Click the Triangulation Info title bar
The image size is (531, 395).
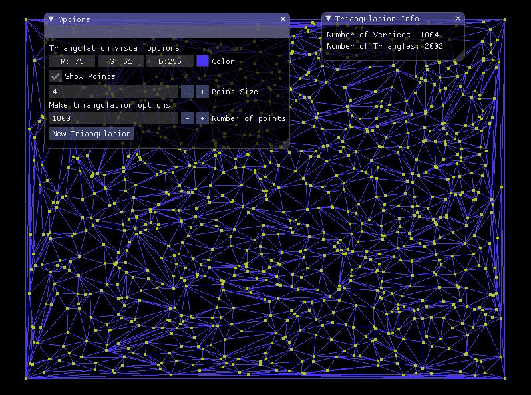393,18
